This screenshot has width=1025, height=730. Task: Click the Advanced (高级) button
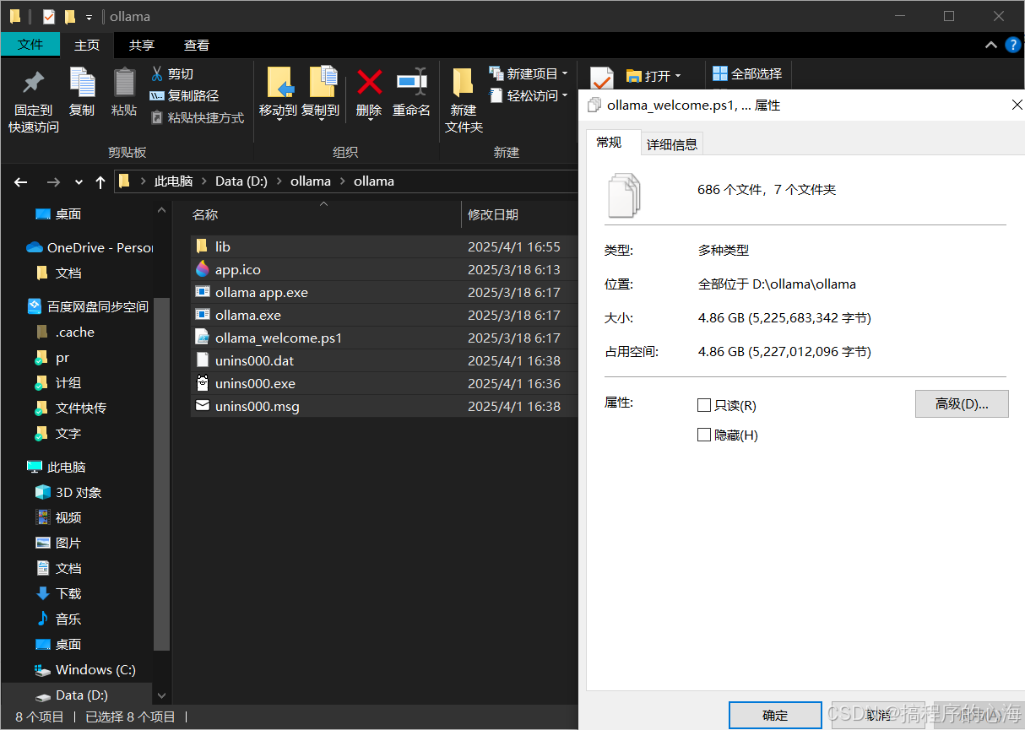click(x=962, y=403)
